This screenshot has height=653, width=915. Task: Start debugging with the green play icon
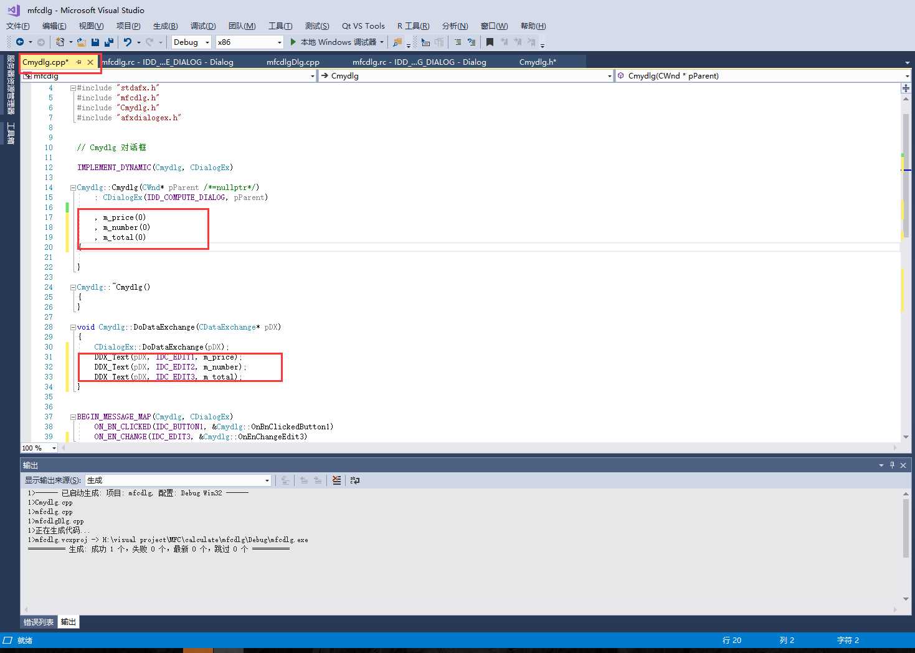tap(293, 42)
